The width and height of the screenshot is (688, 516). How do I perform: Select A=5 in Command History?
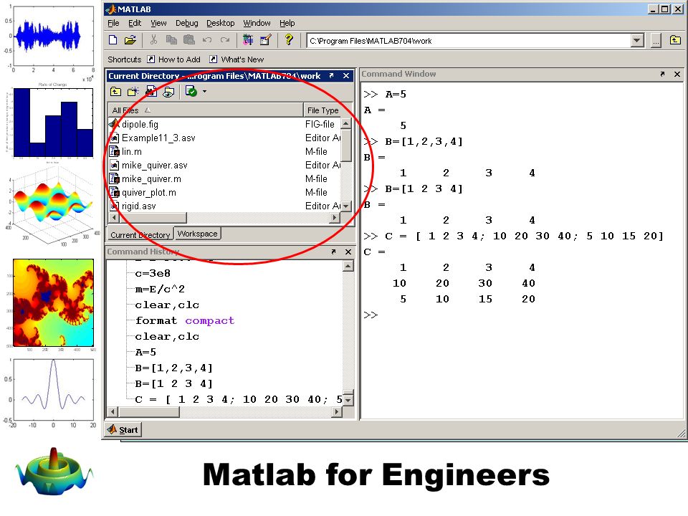coord(145,352)
